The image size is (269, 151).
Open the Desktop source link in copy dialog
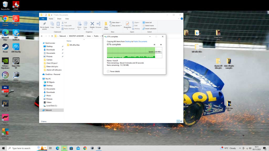point(128,41)
